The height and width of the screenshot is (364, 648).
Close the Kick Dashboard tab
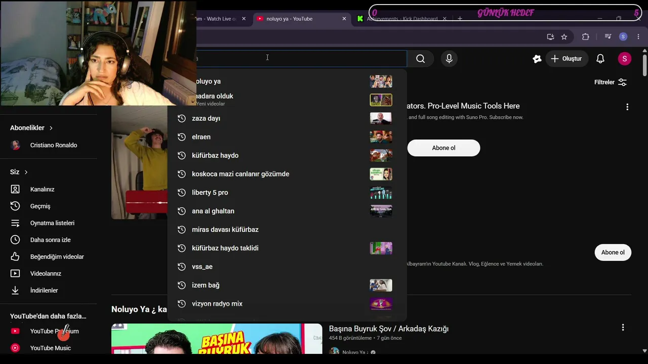(444, 19)
